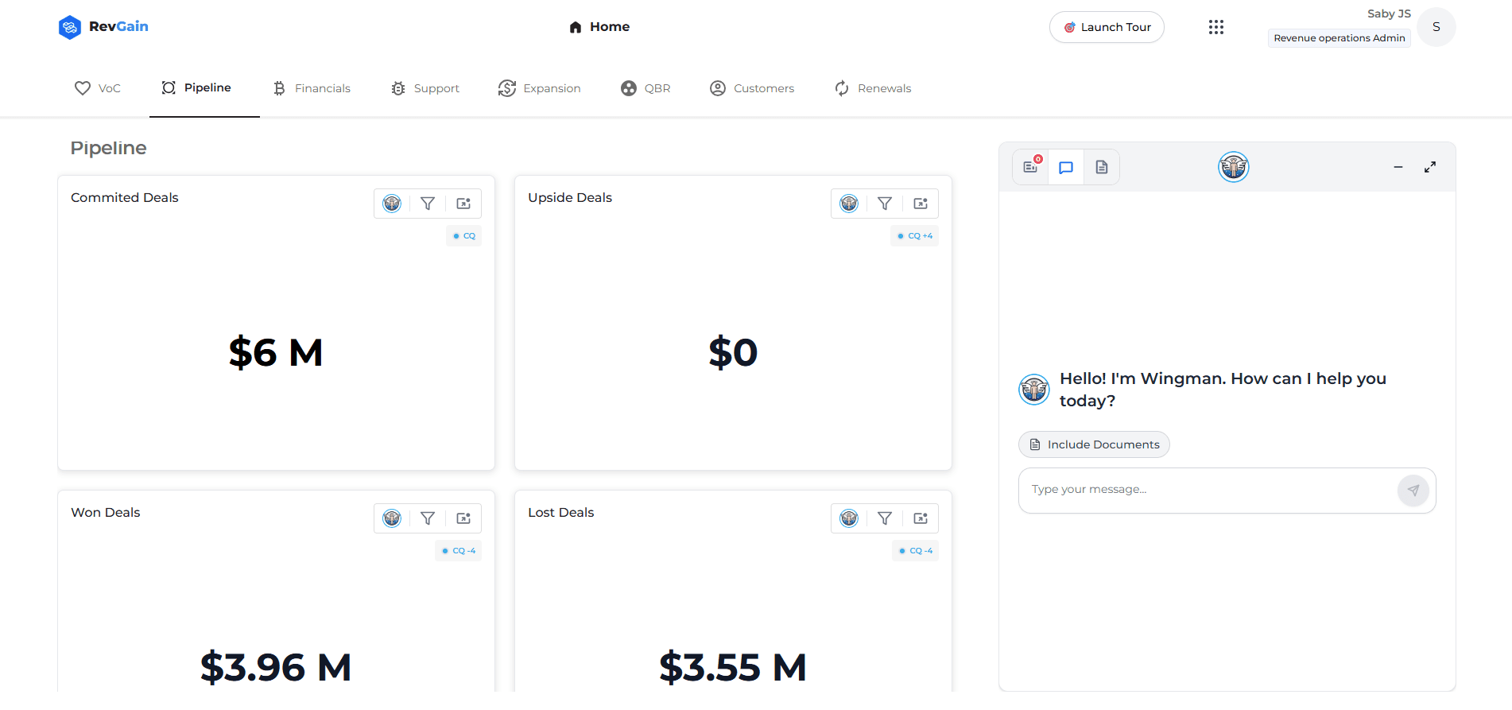Open the Wingman chat tab icon
1512x710 pixels.
pyautogui.click(x=1066, y=167)
